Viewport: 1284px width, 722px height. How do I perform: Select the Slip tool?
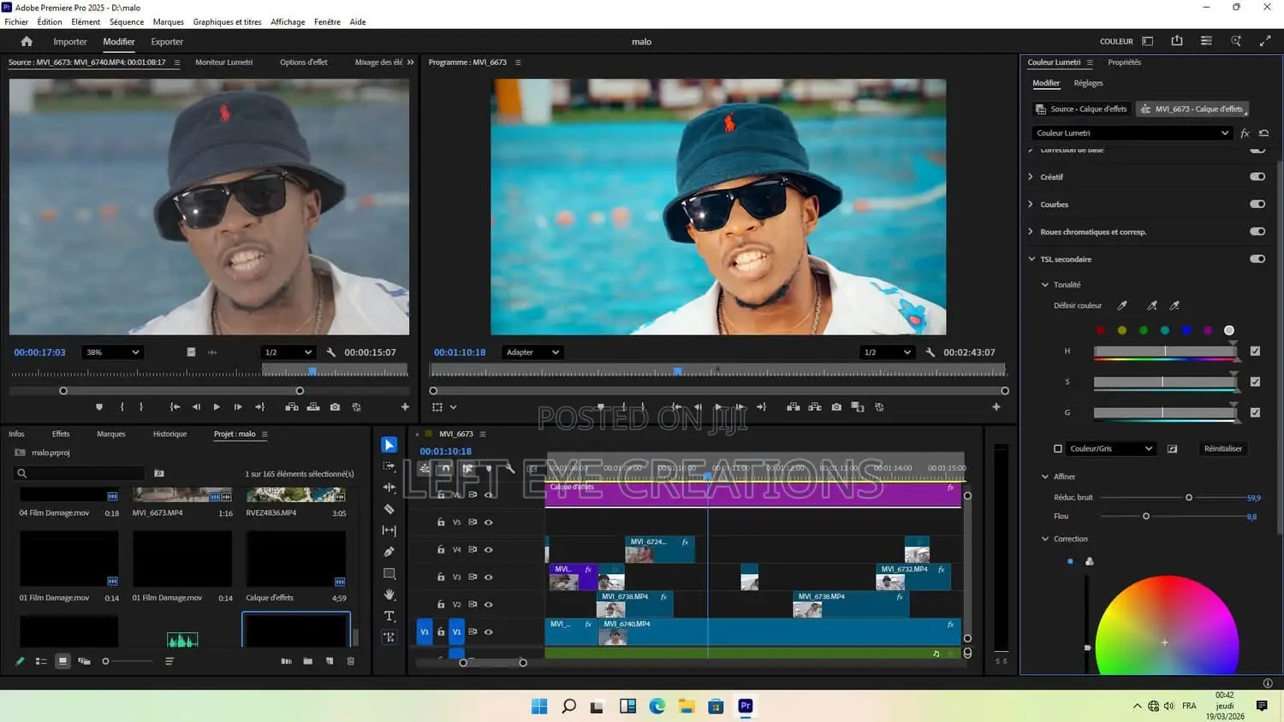click(389, 530)
